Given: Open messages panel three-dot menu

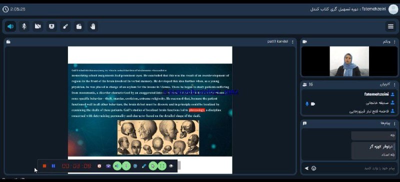Looking at the screenshot, I should pyautogui.click(x=394, y=123).
